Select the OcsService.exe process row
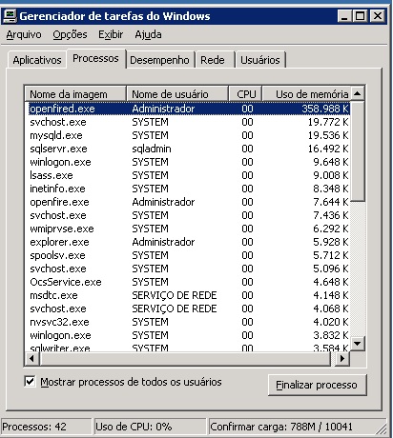Screen dimensions: 393x438 coord(188,282)
